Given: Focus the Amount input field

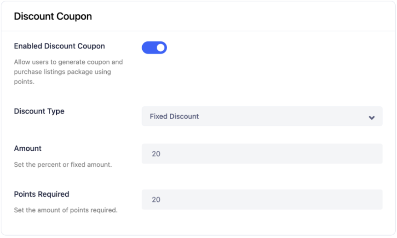Looking at the screenshot, I should pos(262,154).
